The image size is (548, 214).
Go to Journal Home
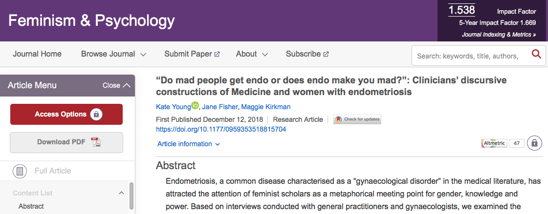pos(37,54)
